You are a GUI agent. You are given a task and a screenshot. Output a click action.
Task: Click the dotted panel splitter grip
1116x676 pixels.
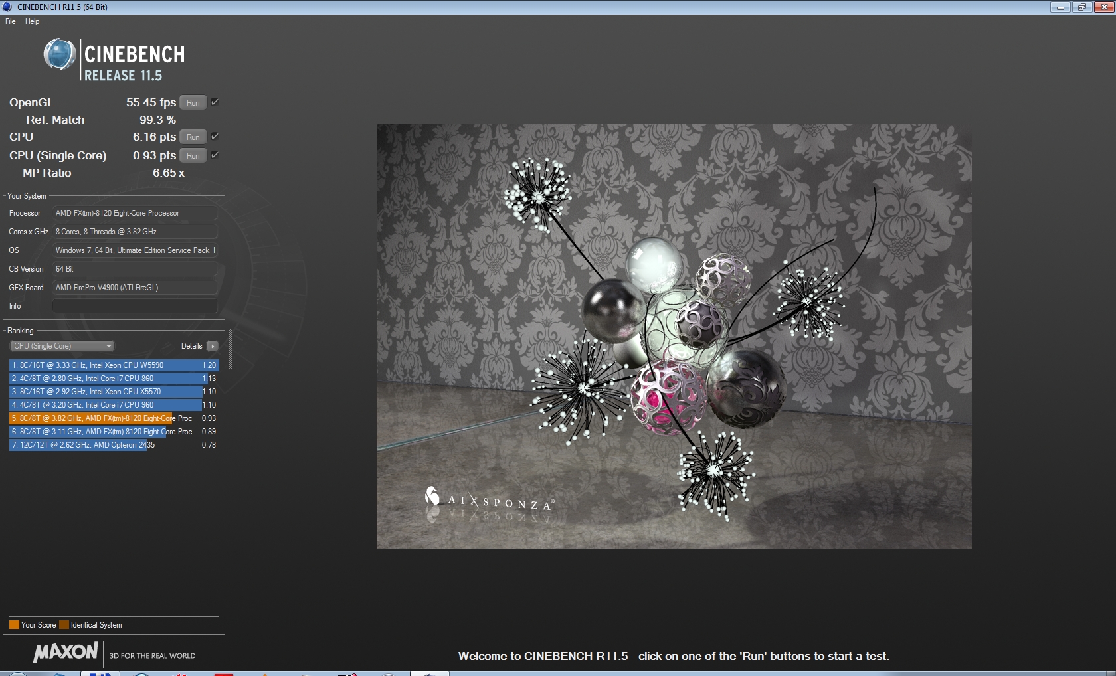pyautogui.click(x=231, y=349)
